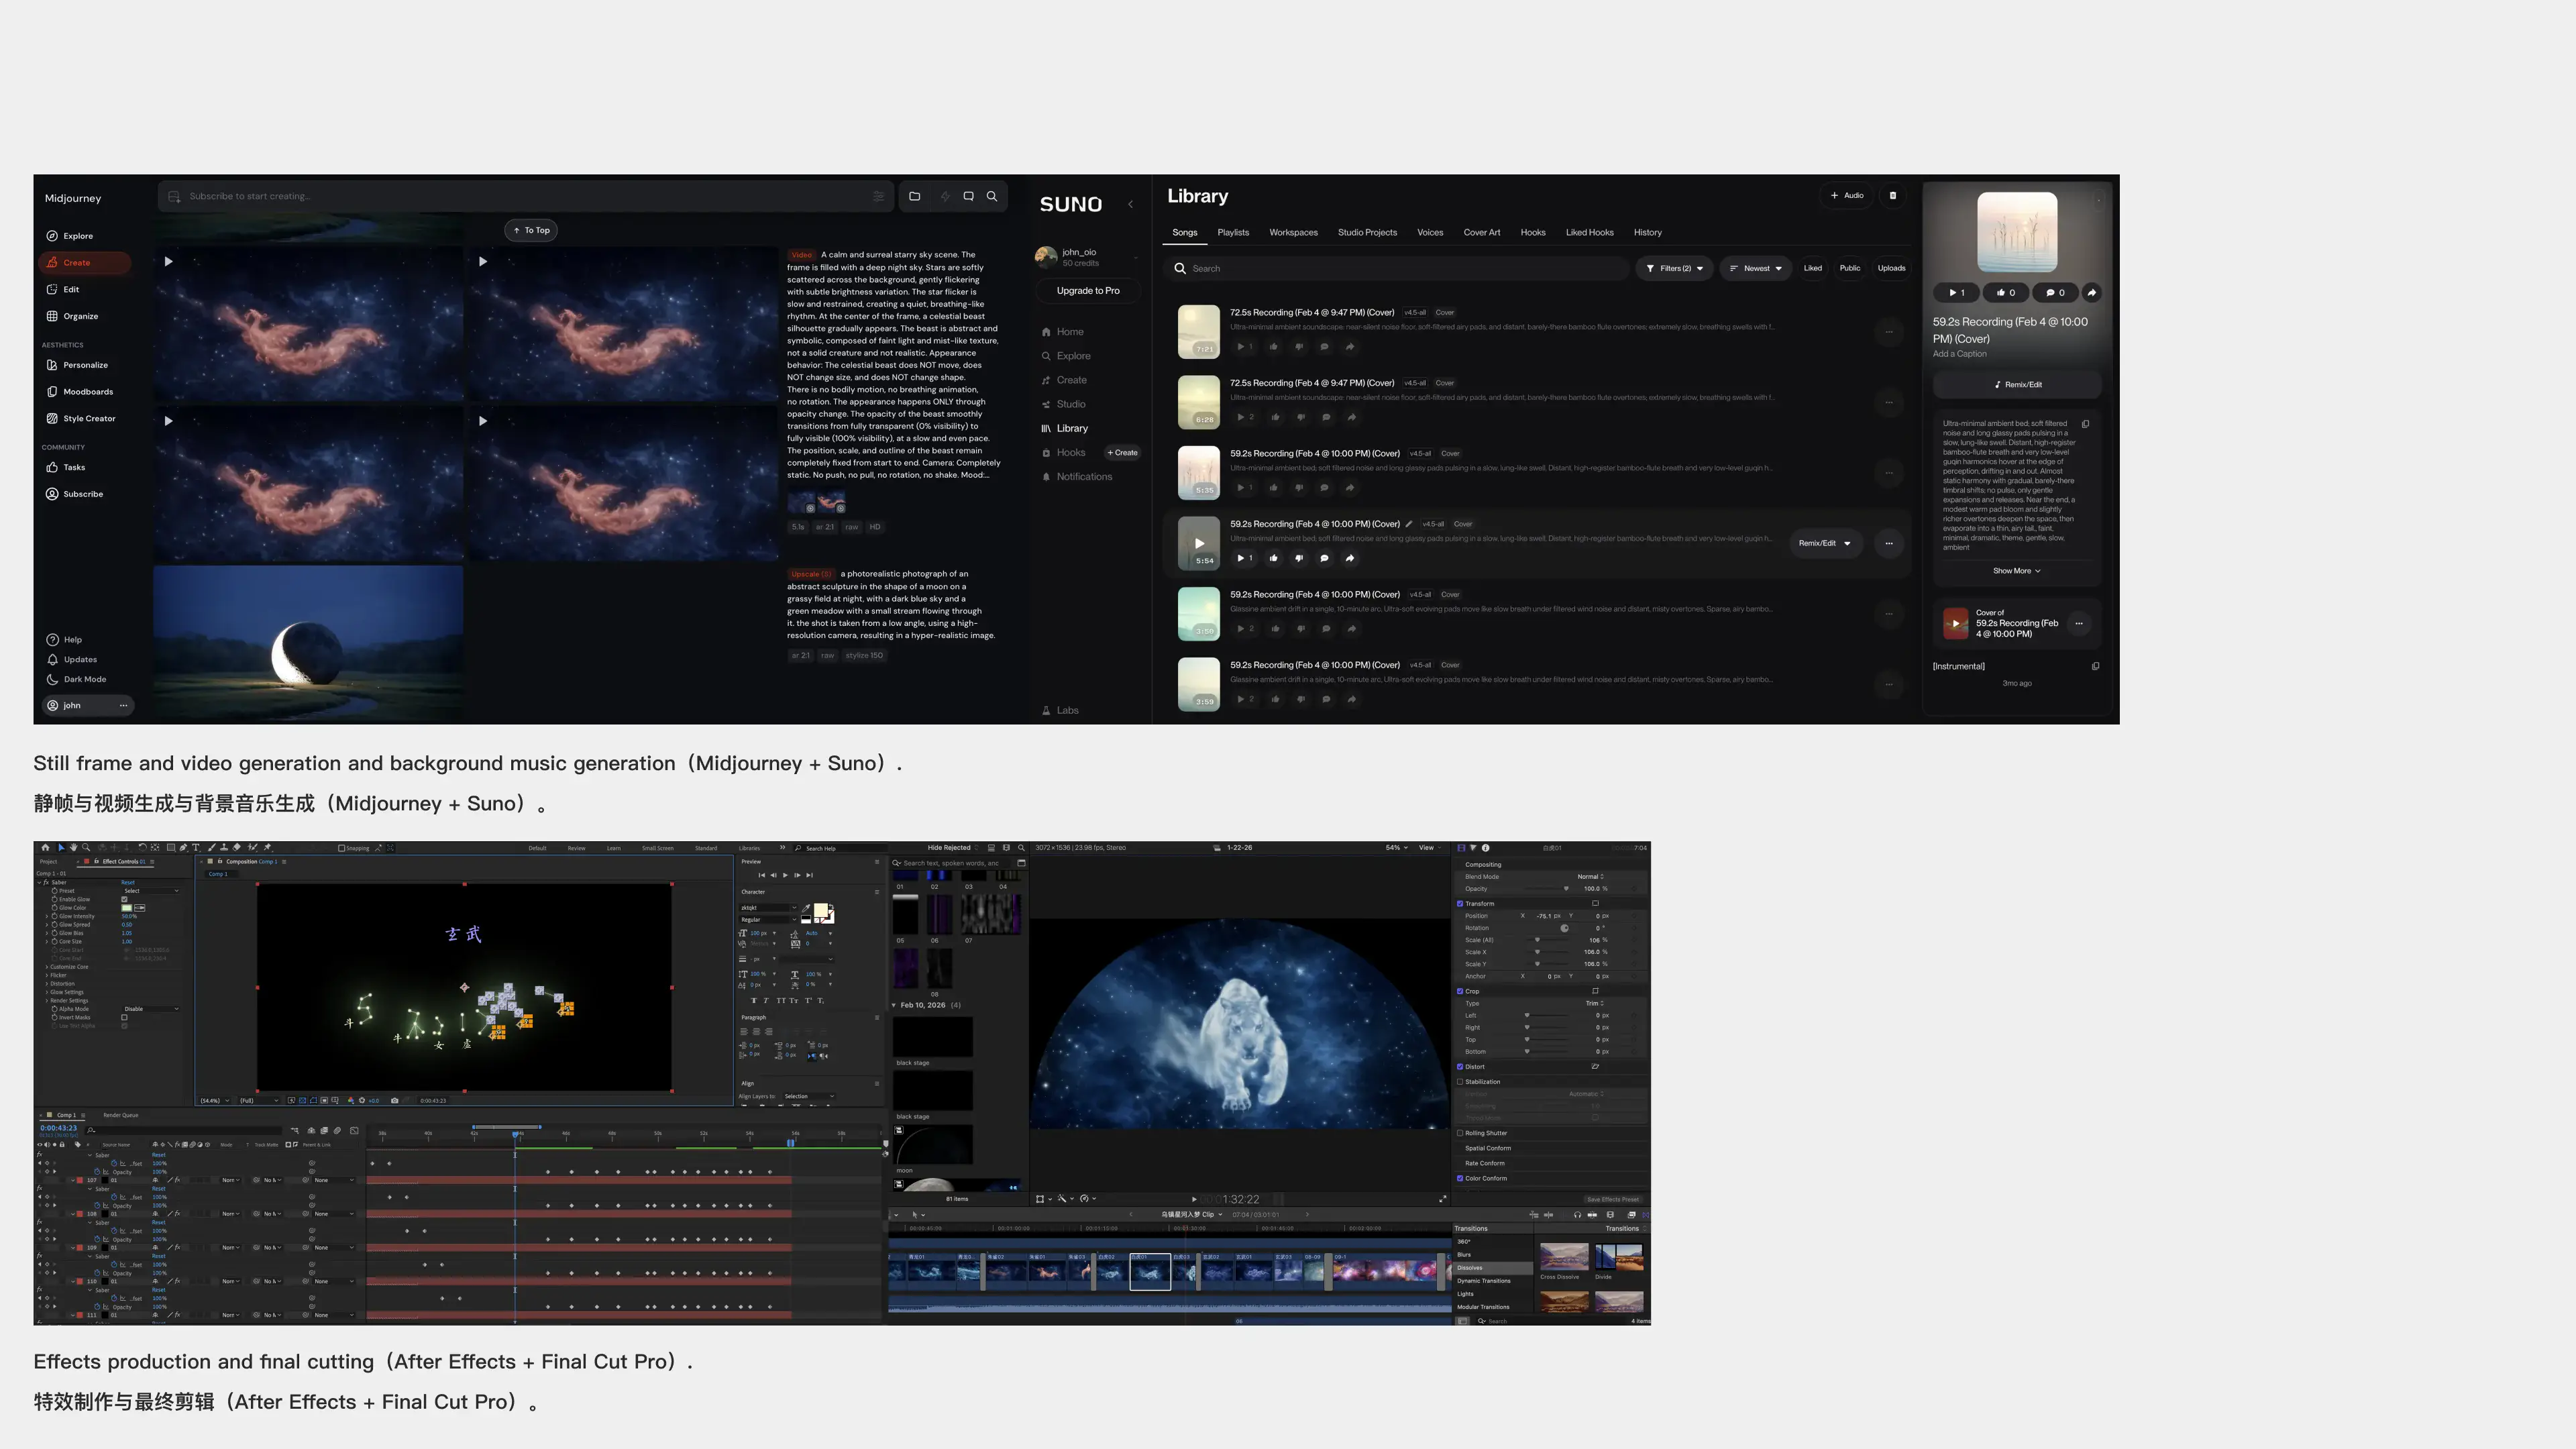Open Explore in the Midjourney sidebar

point(70,236)
